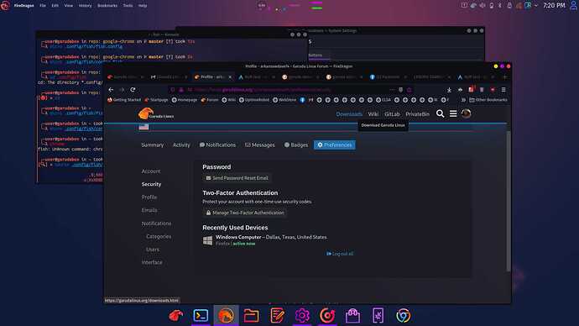This screenshot has height=326, width=579.
Task: Click the user icon at top right corner
Action: coord(573,6)
